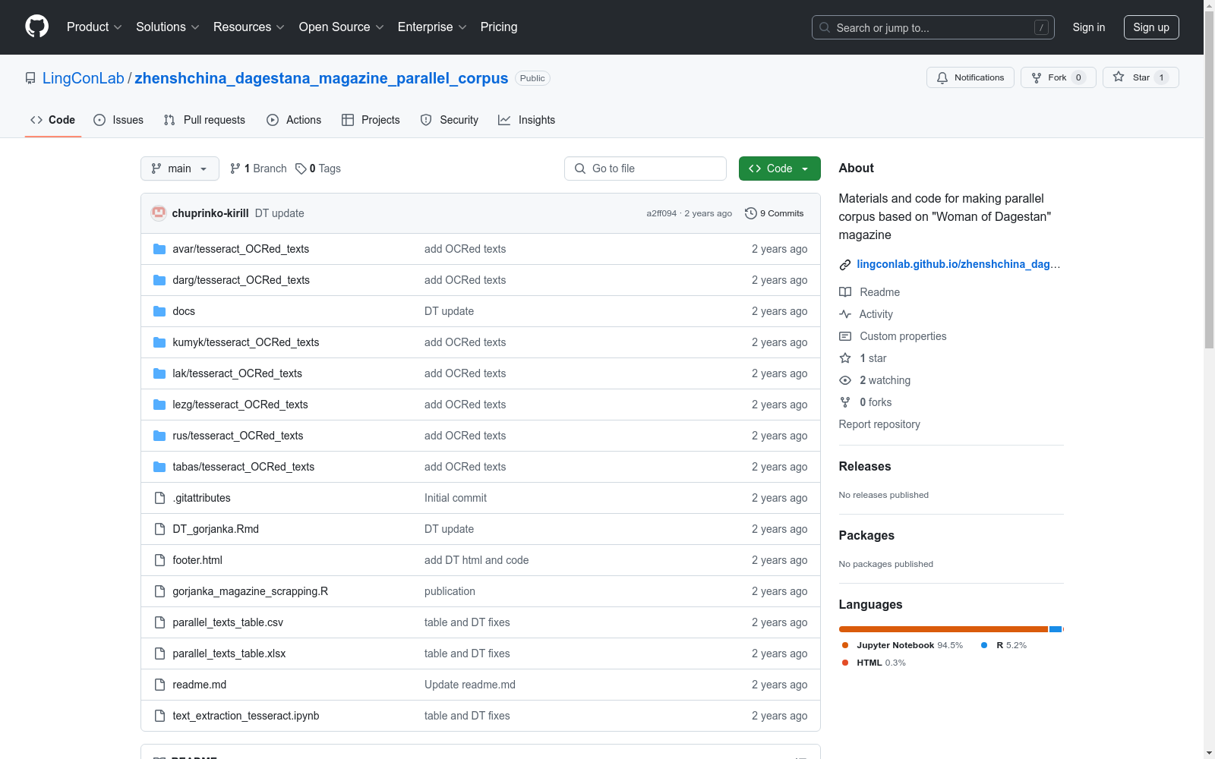Click the book icon next to Readme
Viewport: 1215px width, 759px height.
[x=845, y=292]
